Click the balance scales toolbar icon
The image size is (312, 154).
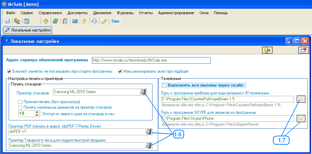(46, 21)
